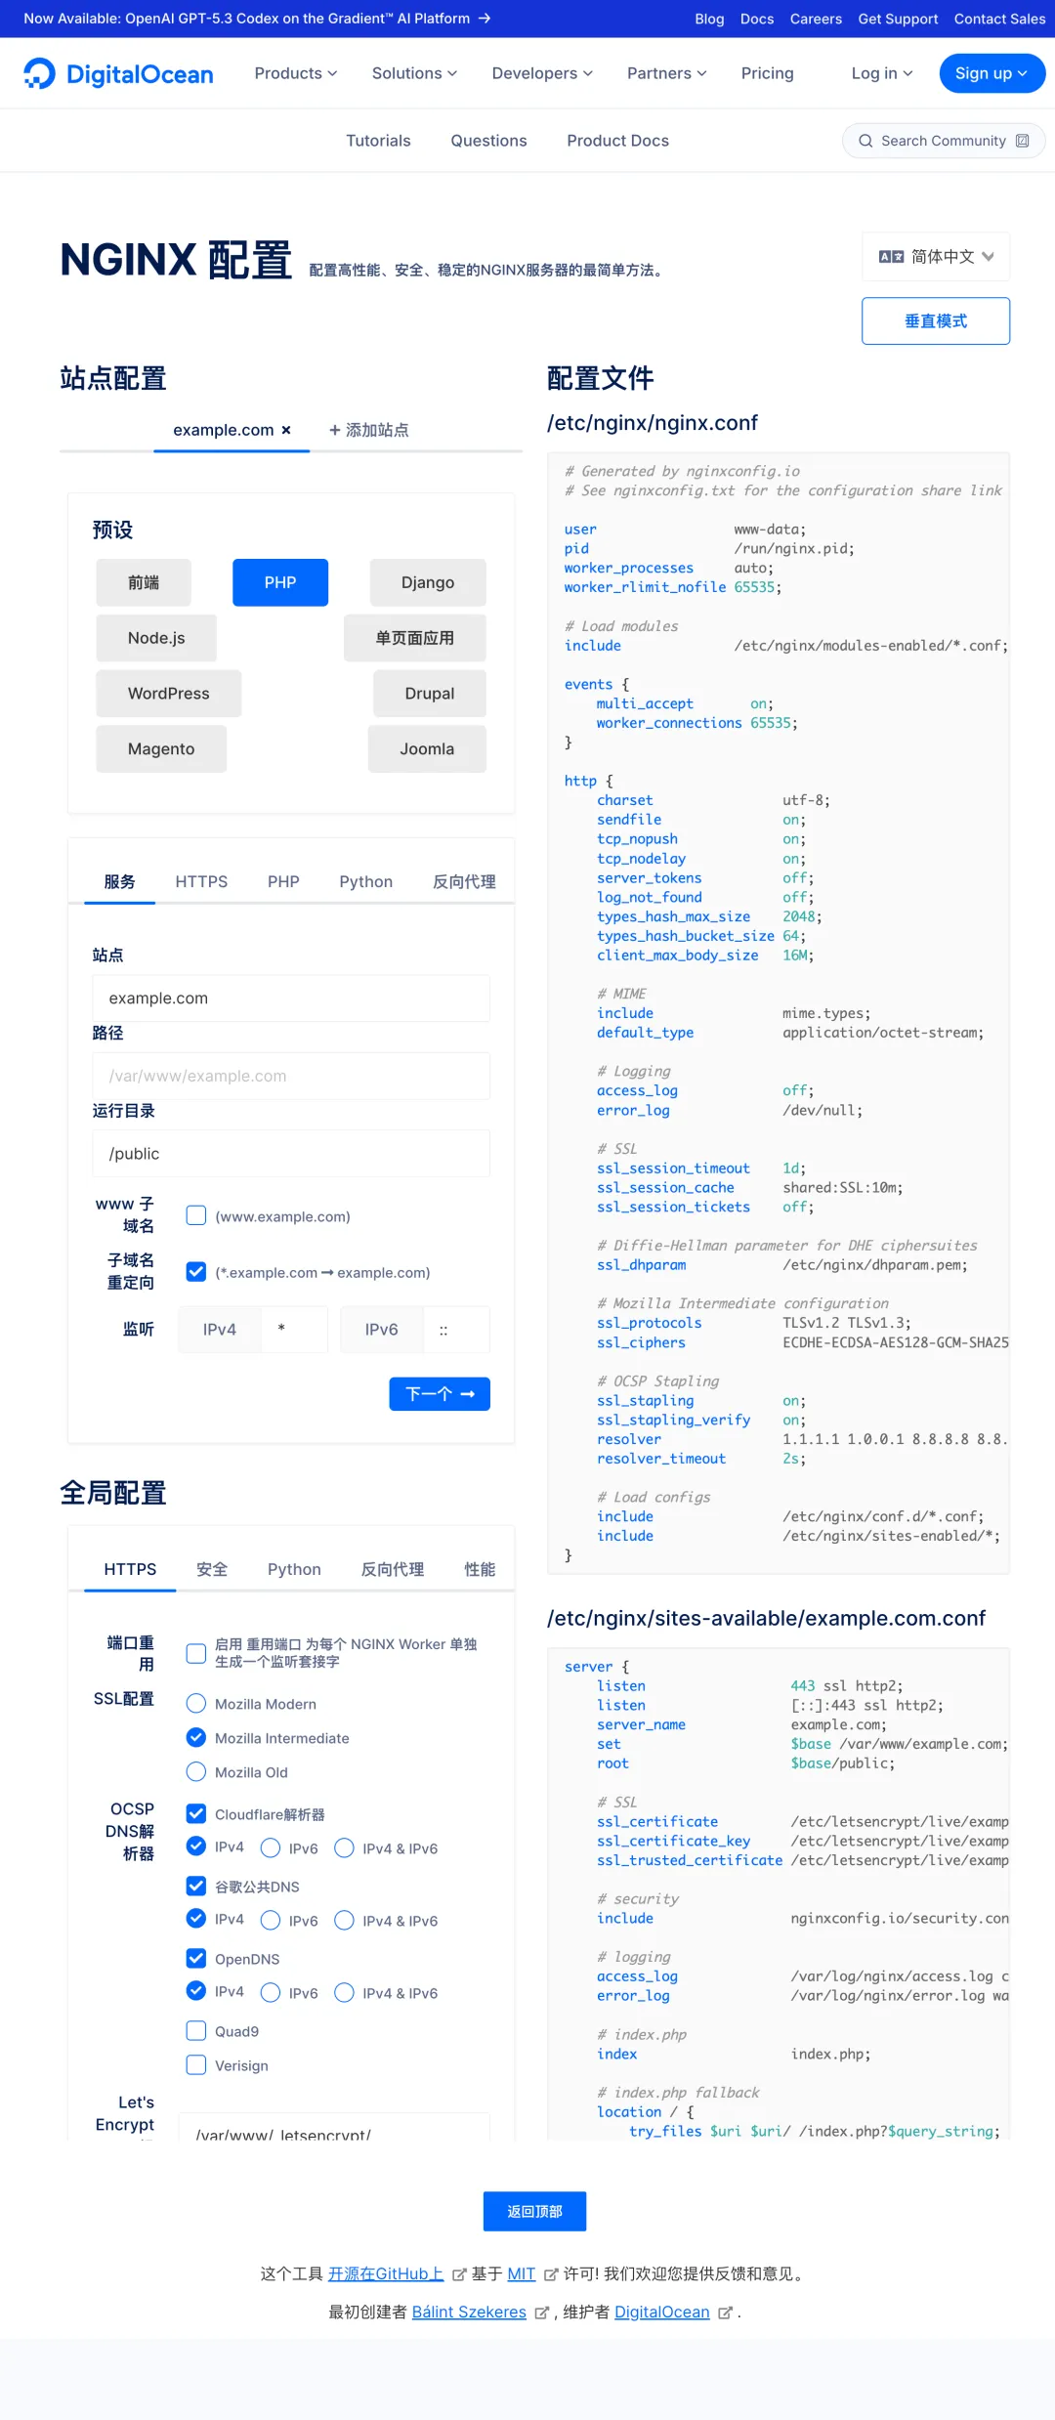Toggle the Cloudflare解析器 checkbox
Viewport: 1055px width, 2420px height.
(x=196, y=1814)
